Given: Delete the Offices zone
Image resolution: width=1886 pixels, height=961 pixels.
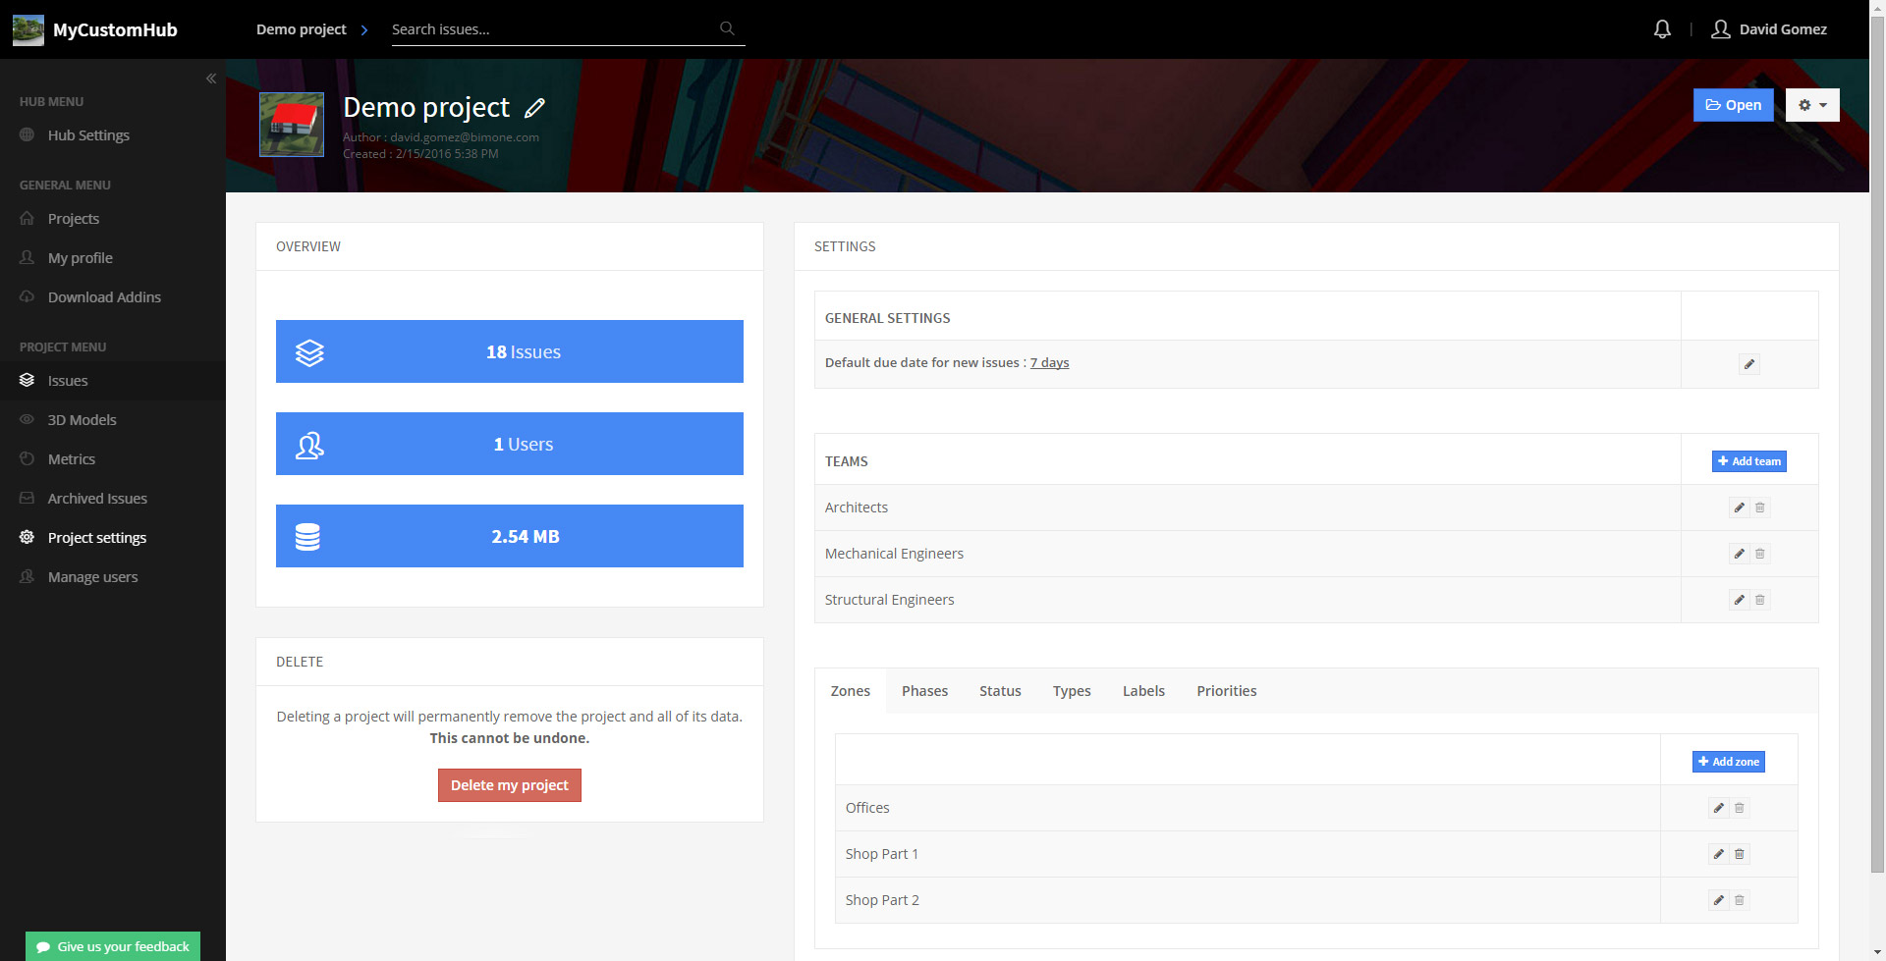Looking at the screenshot, I should (x=1740, y=808).
